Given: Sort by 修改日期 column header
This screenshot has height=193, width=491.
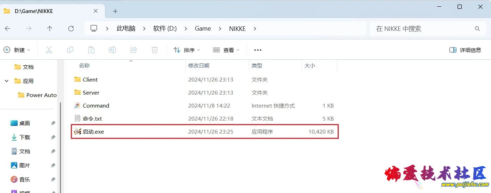Looking at the screenshot, I should 199,65.
